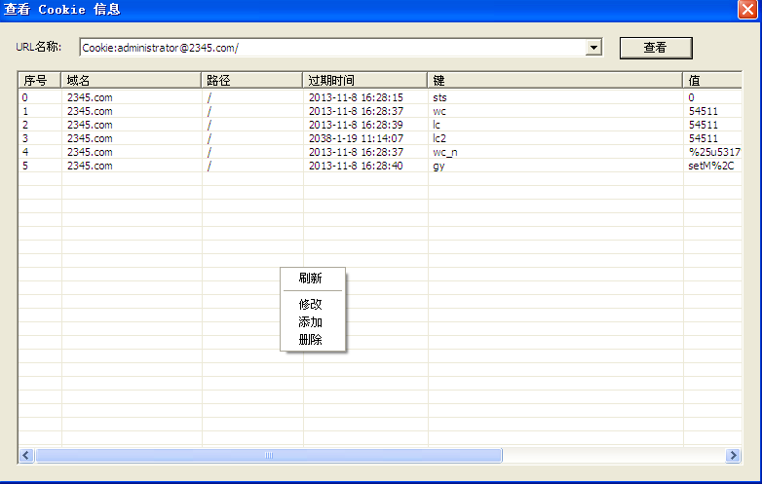Click the horizontal scrollbar thumb
Screen dimensions: 762x484
pos(269,456)
